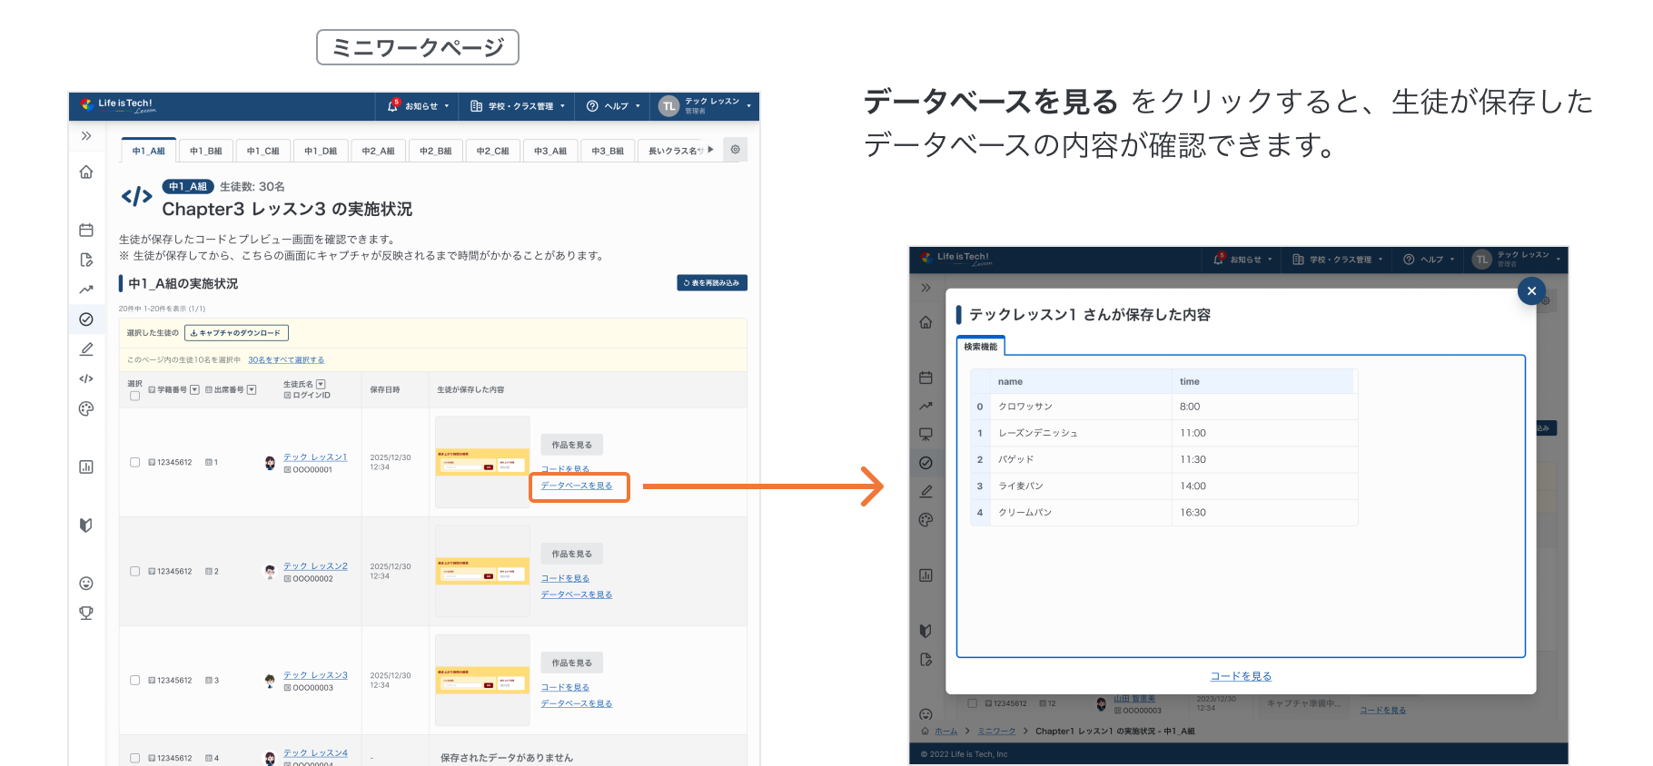Open the お知らせ dropdown arrow in the left screenshot
1653x766 pixels.
(x=447, y=106)
